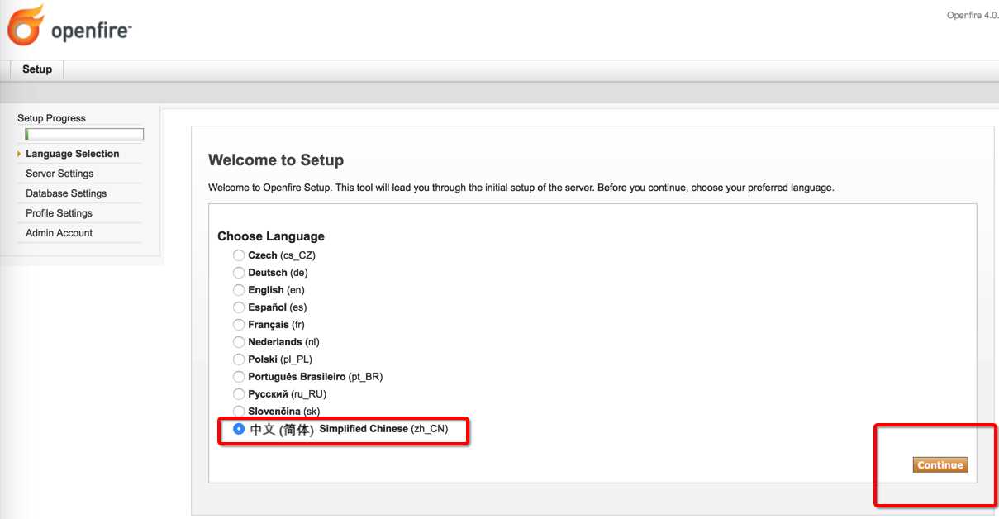Choose Português Brasileiro radio button
Viewport: 999px width, 519px height.
[x=239, y=377]
